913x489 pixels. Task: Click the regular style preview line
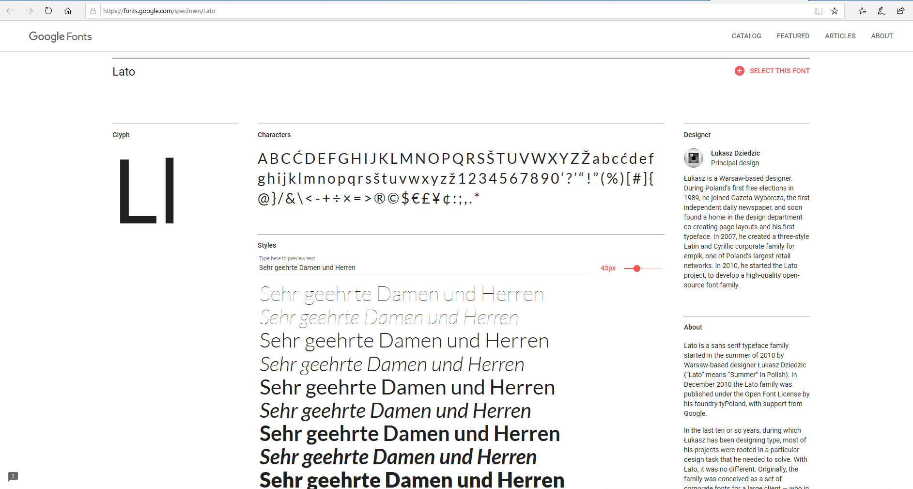(x=407, y=387)
